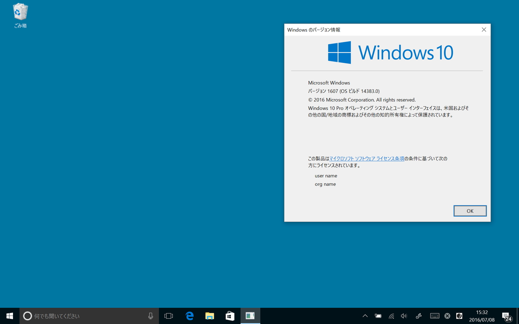Open File Explorer from the taskbar
This screenshot has width=519, height=324.
point(209,316)
